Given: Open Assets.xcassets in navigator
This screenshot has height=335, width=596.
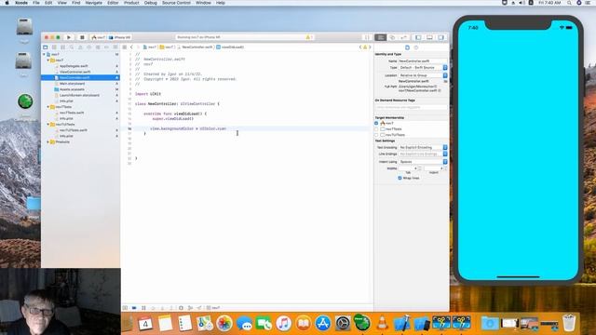Looking at the screenshot, I should coord(73,89).
